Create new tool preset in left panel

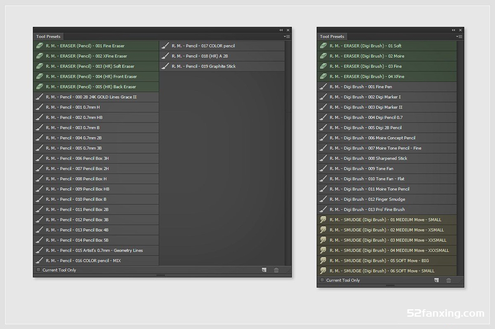264,270
